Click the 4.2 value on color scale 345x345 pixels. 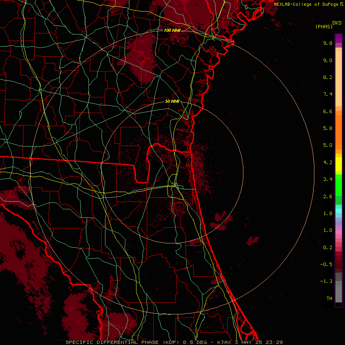328,163
